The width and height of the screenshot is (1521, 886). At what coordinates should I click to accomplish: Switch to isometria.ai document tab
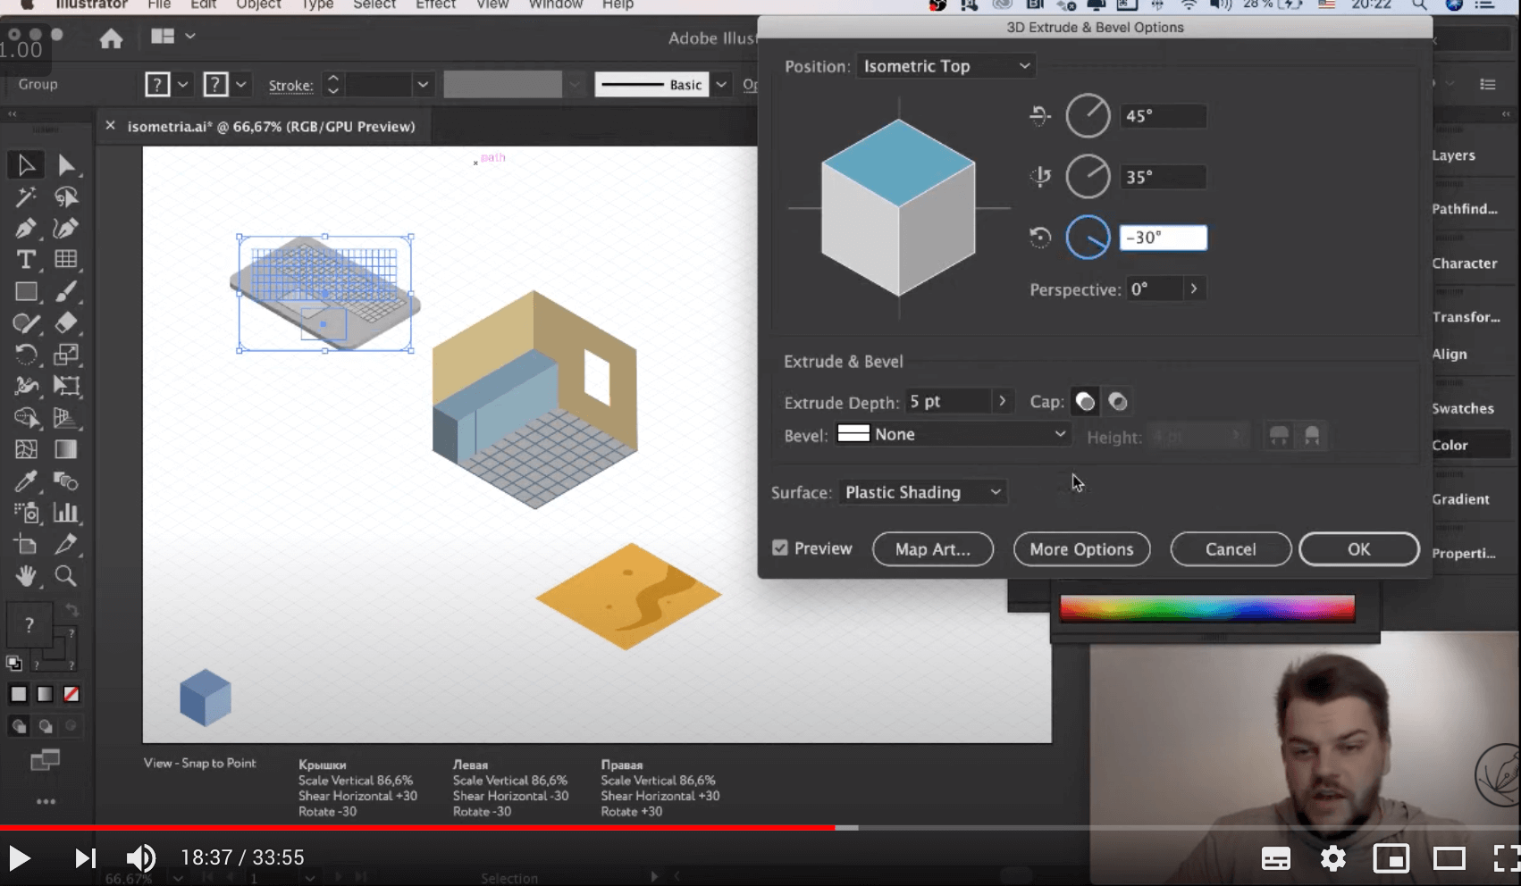click(271, 127)
